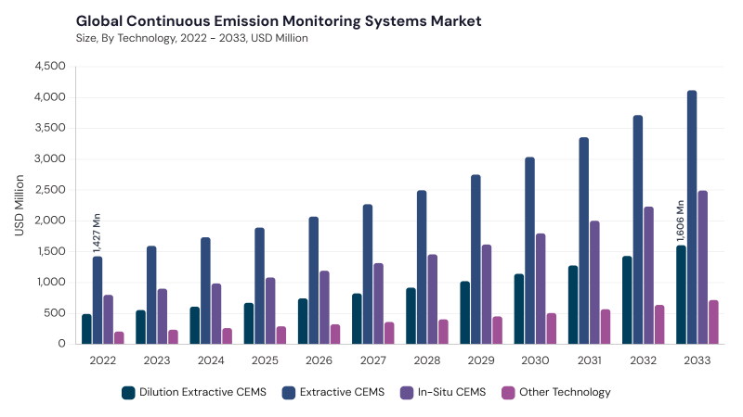Click the 2032 x-axis label

tap(643, 360)
